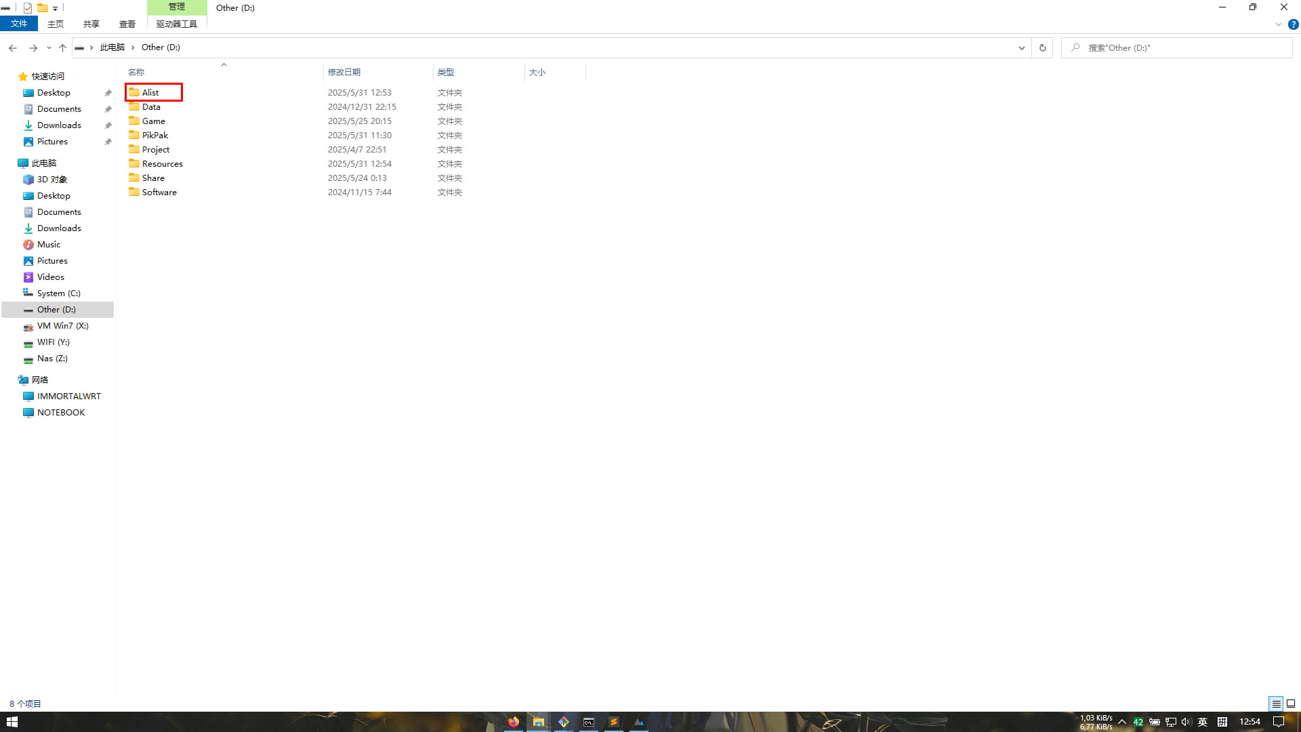
Task: Open the notification center icon
Action: pyautogui.click(x=1279, y=722)
